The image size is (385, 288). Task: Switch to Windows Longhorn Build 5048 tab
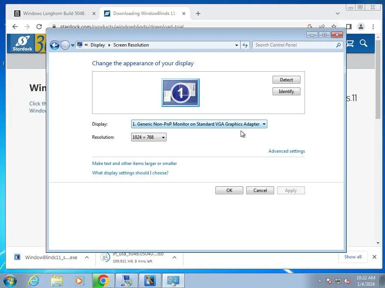pos(54,13)
